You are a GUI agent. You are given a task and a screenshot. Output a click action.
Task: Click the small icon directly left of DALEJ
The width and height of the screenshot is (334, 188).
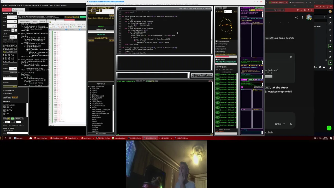coord(196,75)
